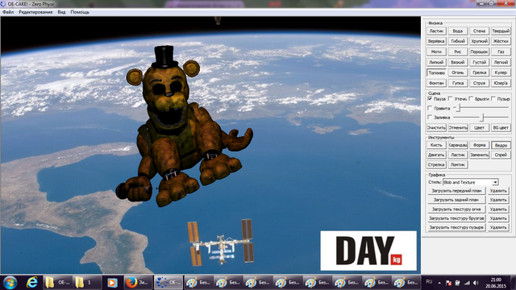
Task: Launch Internet Explorer from the taskbar
Action: point(32,283)
